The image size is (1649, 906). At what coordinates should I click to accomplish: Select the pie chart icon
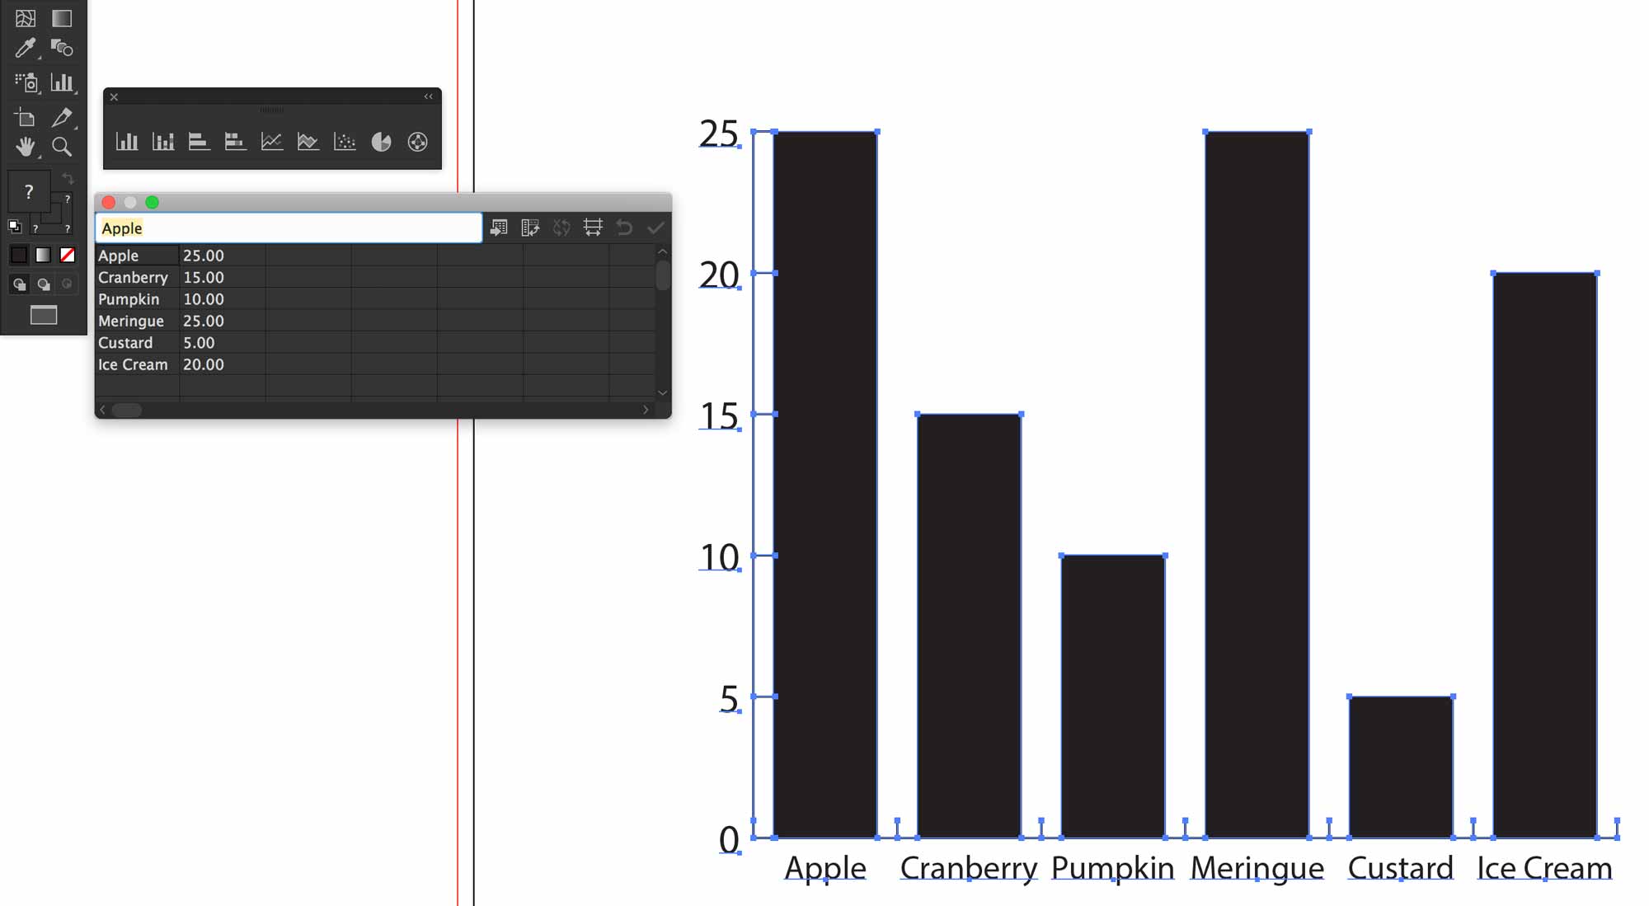click(x=382, y=142)
